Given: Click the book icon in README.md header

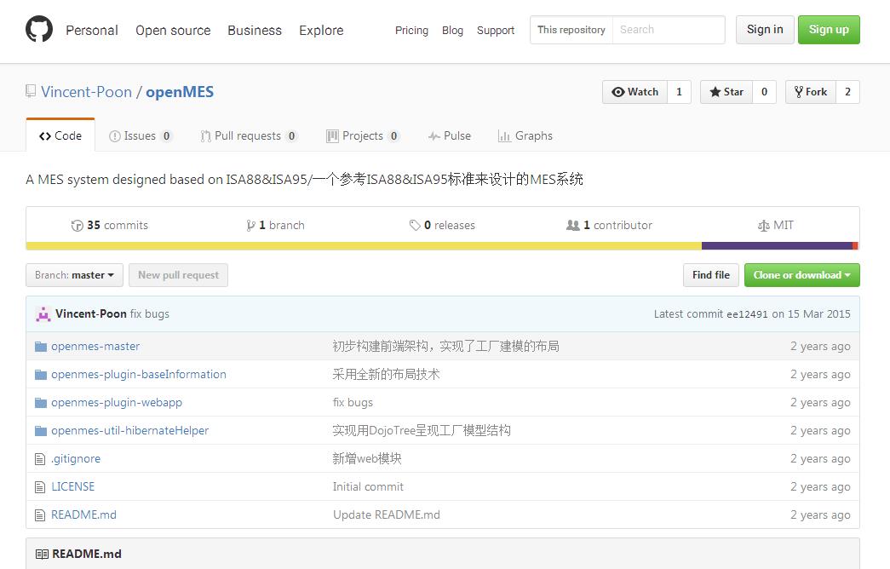Looking at the screenshot, I should [42, 555].
